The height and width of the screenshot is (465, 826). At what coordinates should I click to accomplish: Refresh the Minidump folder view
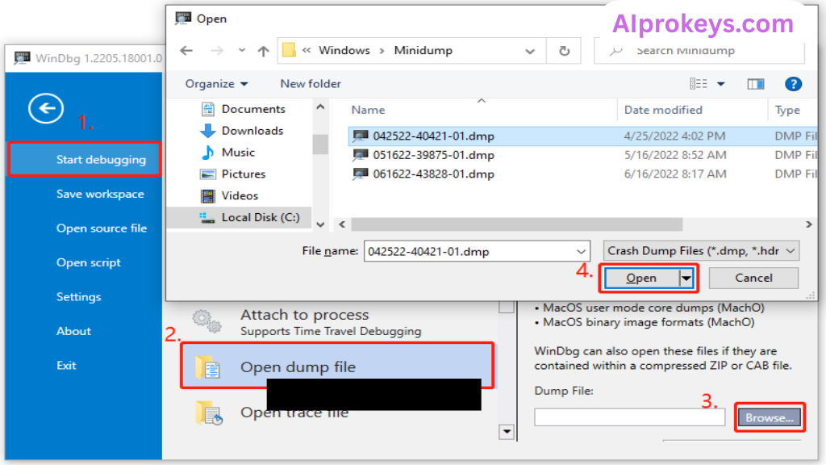click(564, 51)
